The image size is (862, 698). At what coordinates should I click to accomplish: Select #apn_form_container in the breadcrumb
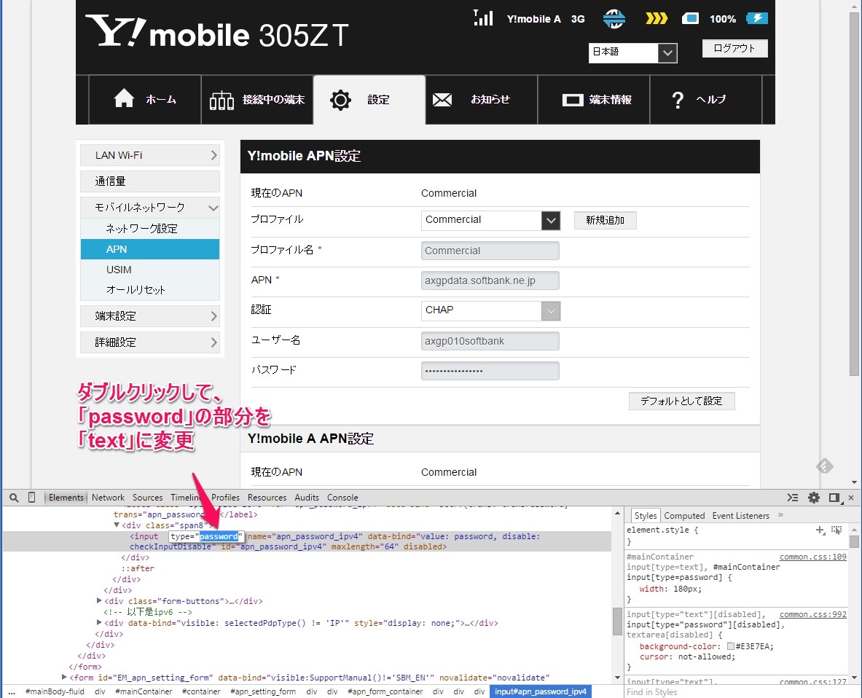click(385, 691)
